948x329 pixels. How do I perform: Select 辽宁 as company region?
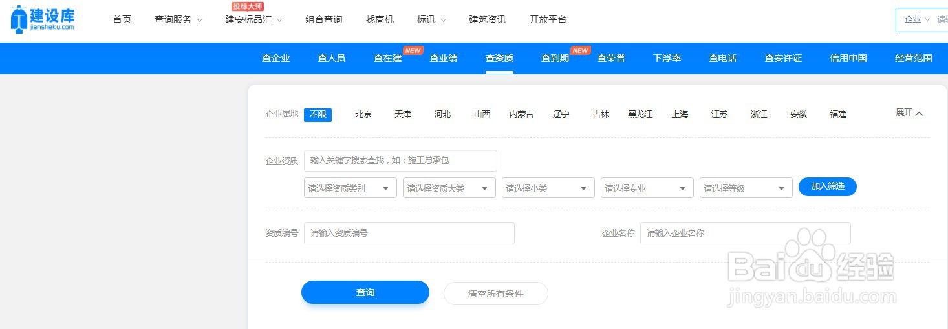click(x=561, y=114)
